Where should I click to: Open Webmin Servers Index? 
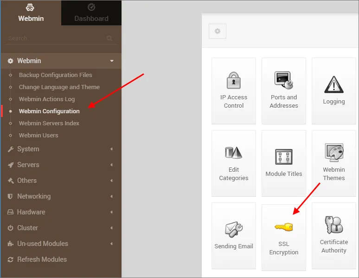tap(49, 123)
